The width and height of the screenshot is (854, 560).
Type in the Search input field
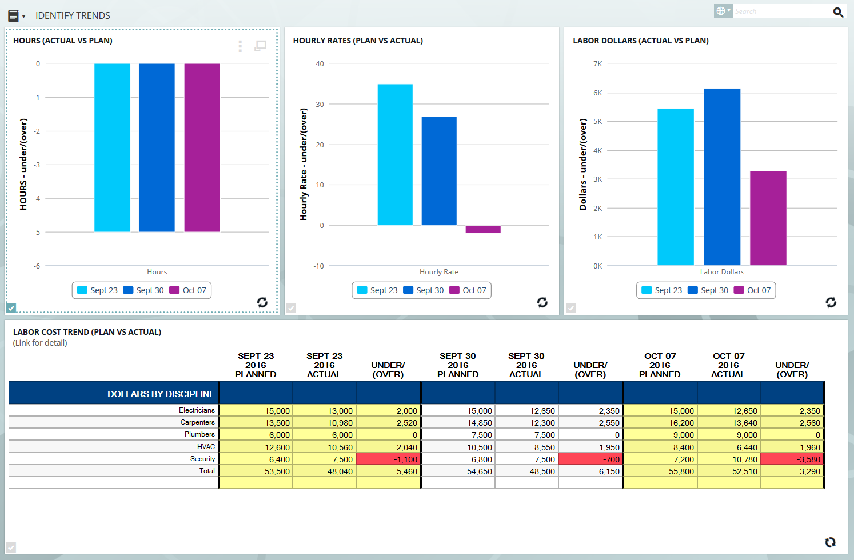point(781,11)
